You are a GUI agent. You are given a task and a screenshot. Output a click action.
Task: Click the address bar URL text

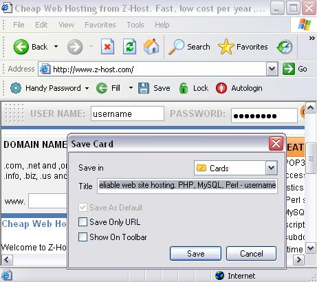[x=93, y=69]
